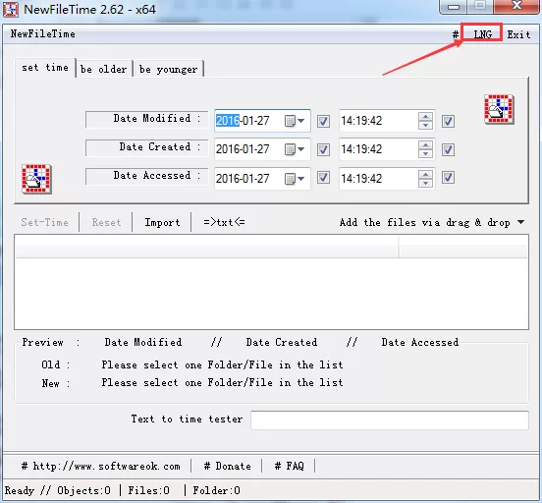The image size is (542, 503).
Task: Click the Text to time tester input box
Action: click(390, 420)
